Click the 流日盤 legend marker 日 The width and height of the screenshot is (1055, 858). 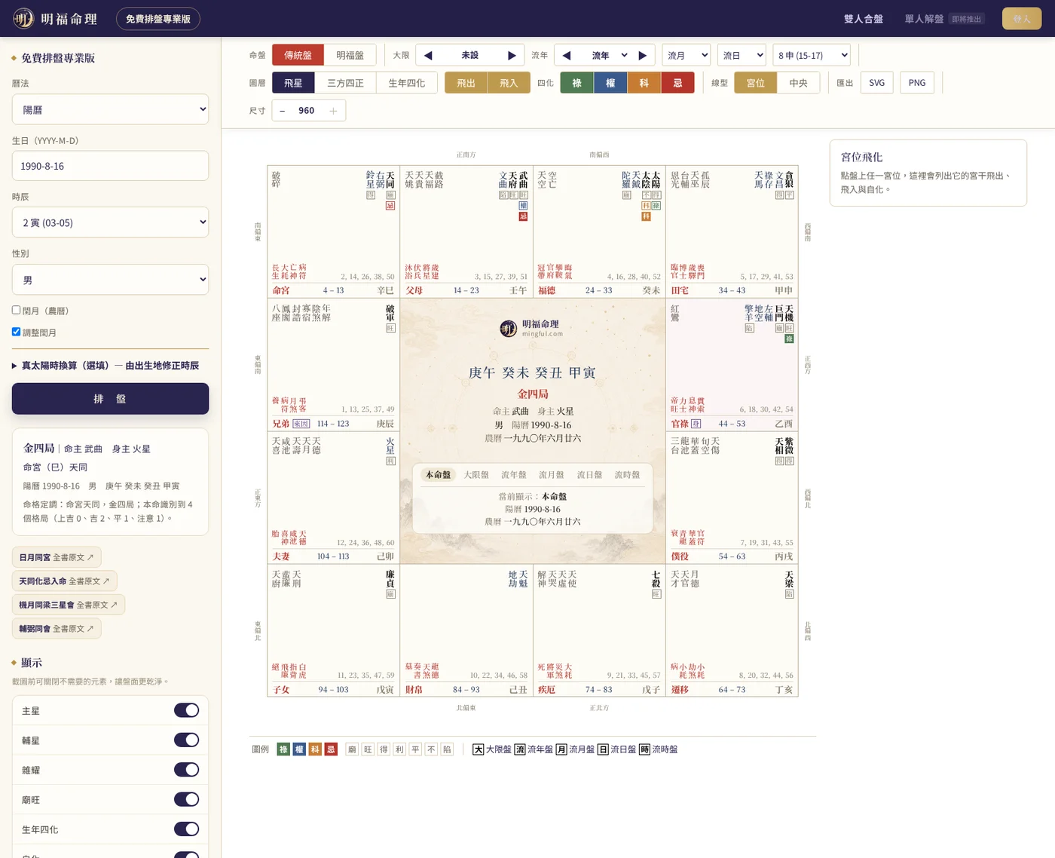coord(603,749)
